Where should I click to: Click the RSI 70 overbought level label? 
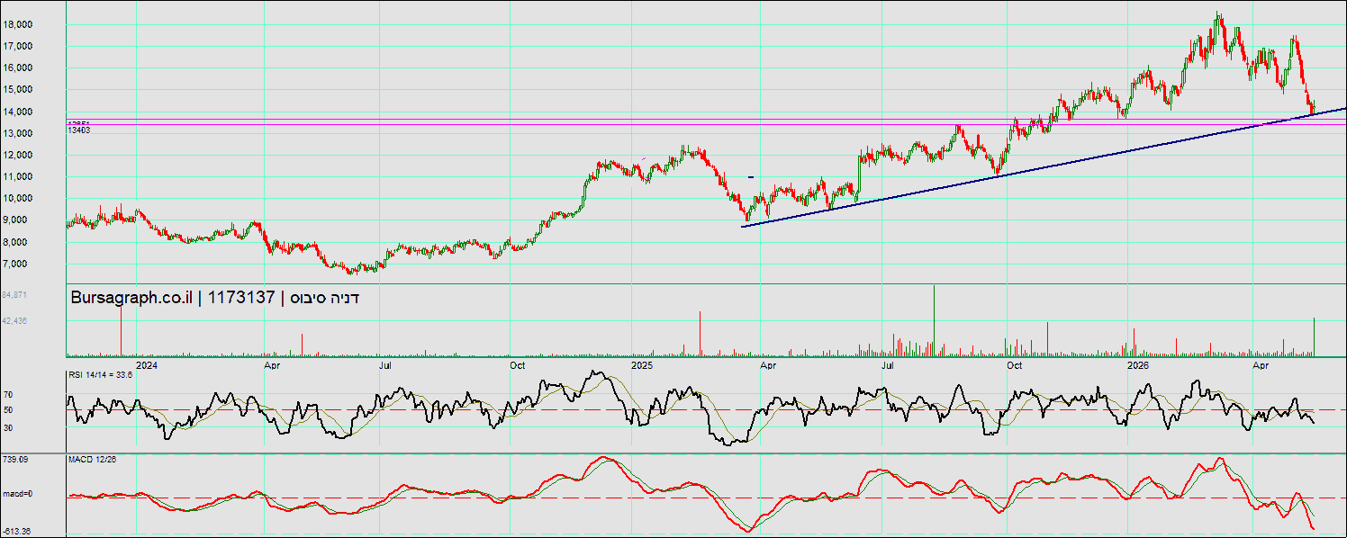pos(7,394)
